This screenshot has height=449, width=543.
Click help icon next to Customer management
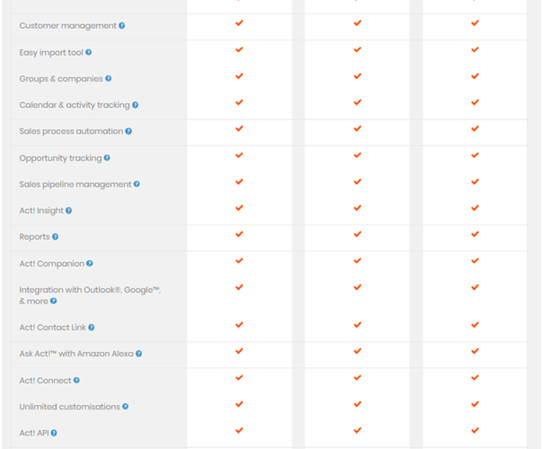click(x=122, y=26)
